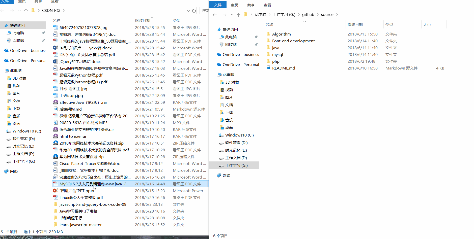This screenshot has width=474, height=239.
Task: Expand chevron after source in breadcrumb
Action: [x=337, y=15]
